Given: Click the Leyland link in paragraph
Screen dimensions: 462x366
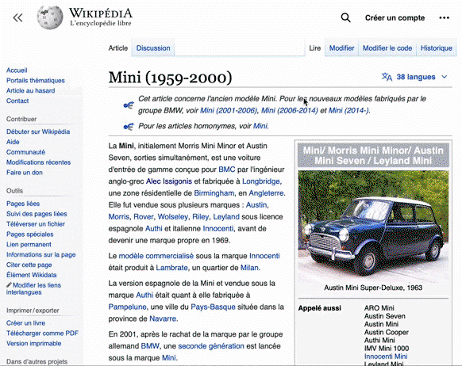Looking at the screenshot, I should point(226,217).
